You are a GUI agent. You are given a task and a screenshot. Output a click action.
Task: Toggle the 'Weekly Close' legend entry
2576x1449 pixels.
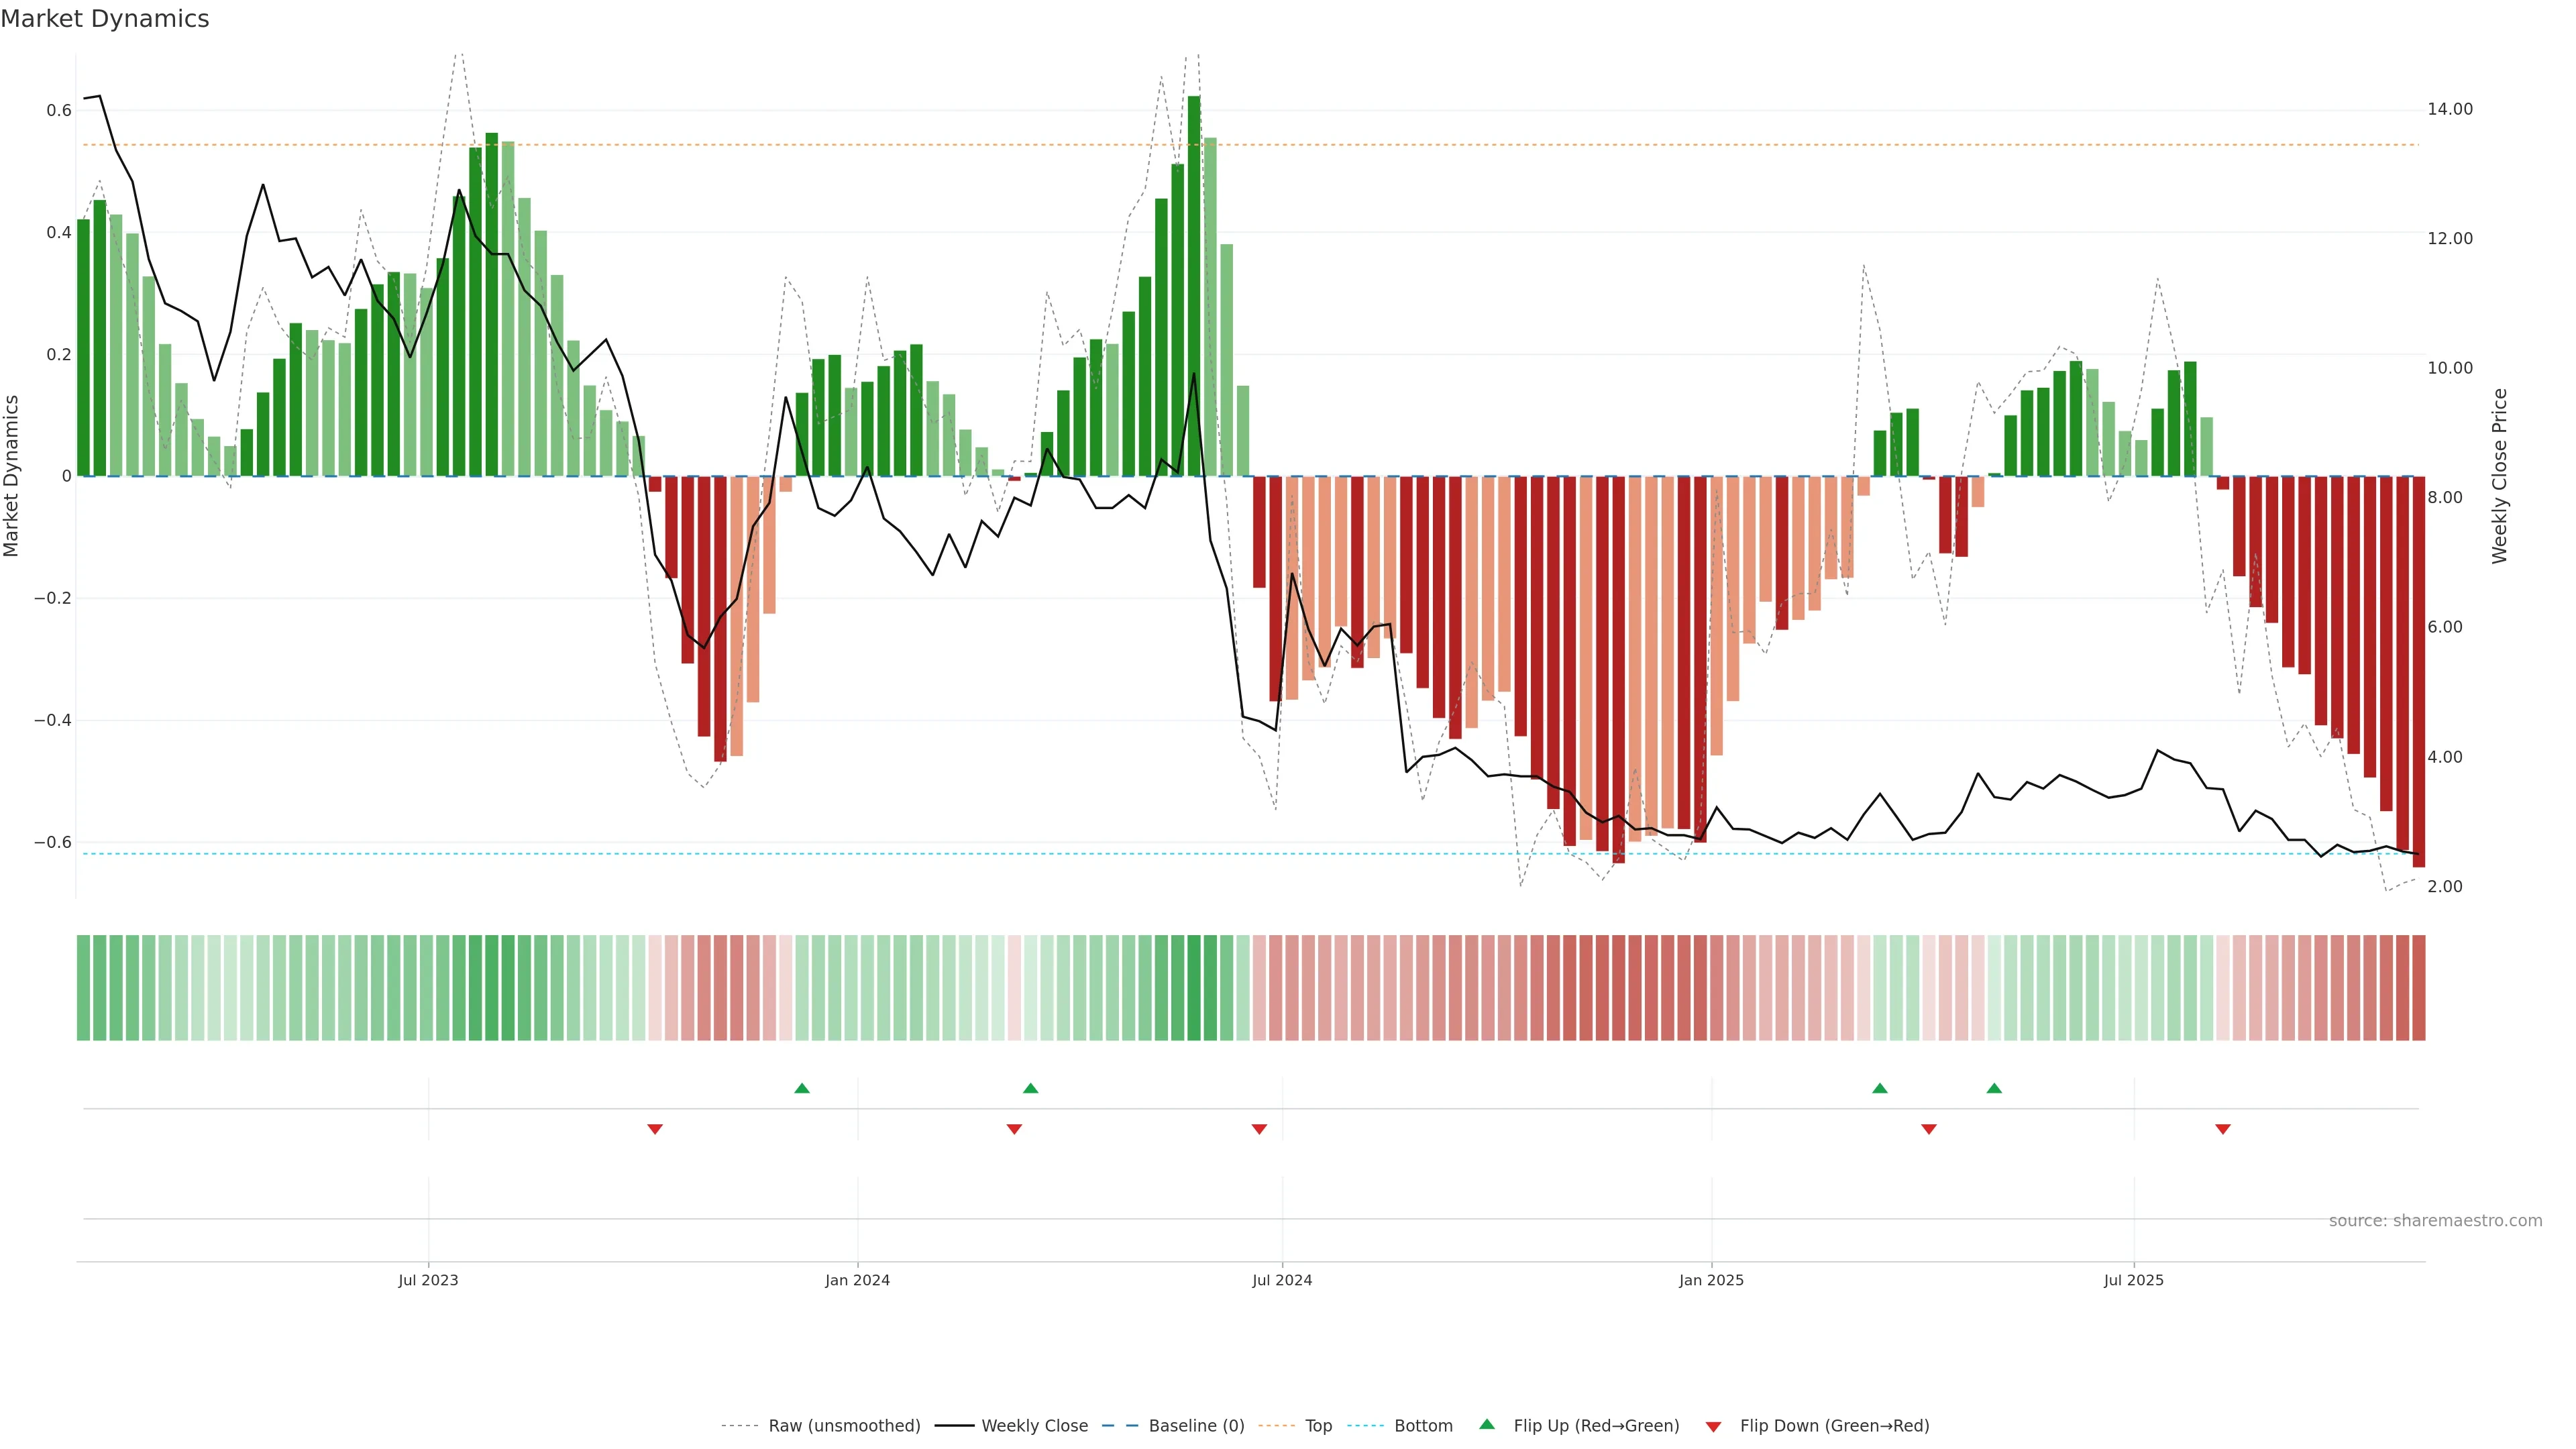pos(1034,1426)
